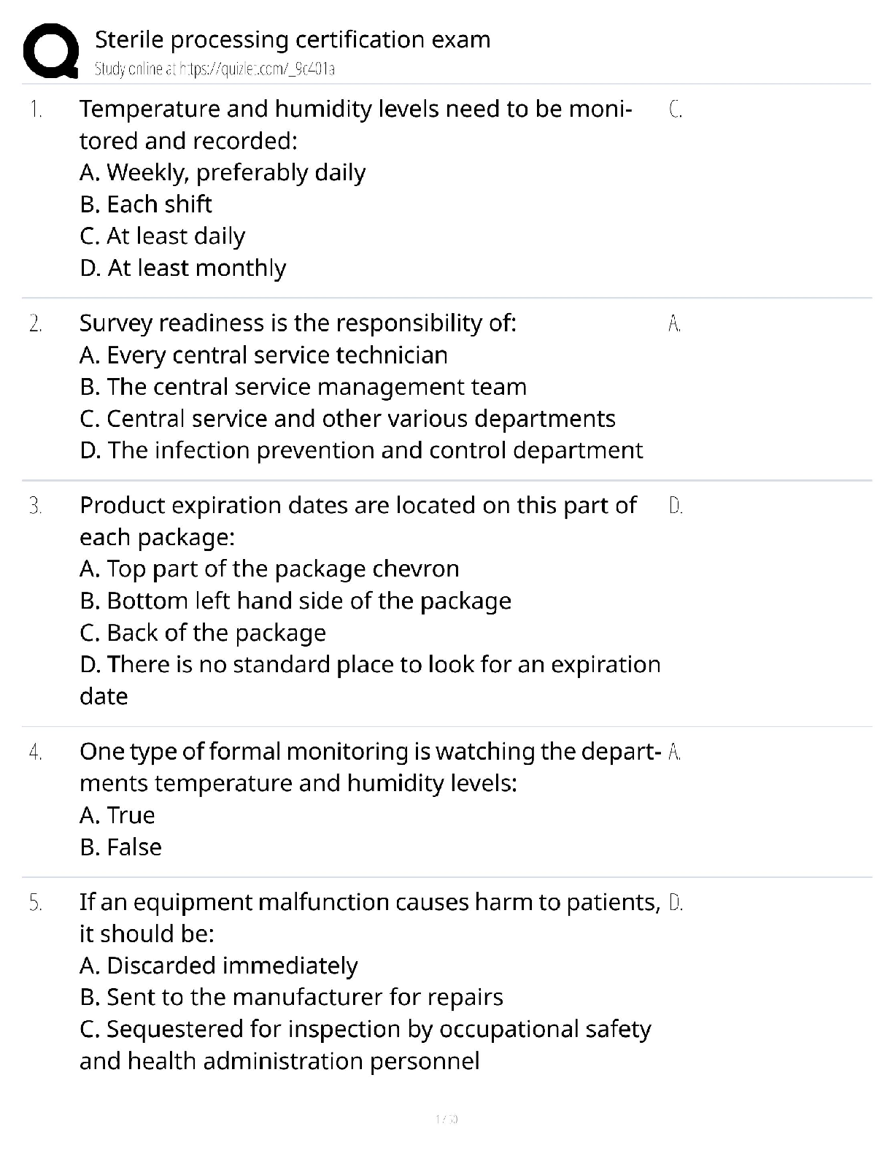
Task: Select 'B. The central service management team'
Action: [x=303, y=387]
